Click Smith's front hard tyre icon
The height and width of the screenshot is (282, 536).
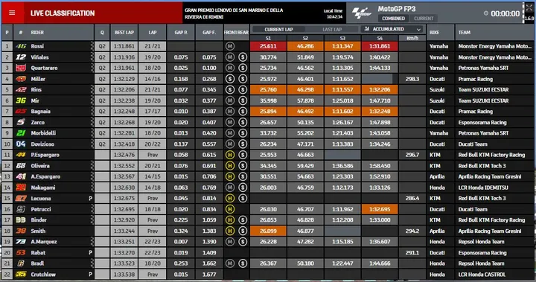click(x=230, y=231)
